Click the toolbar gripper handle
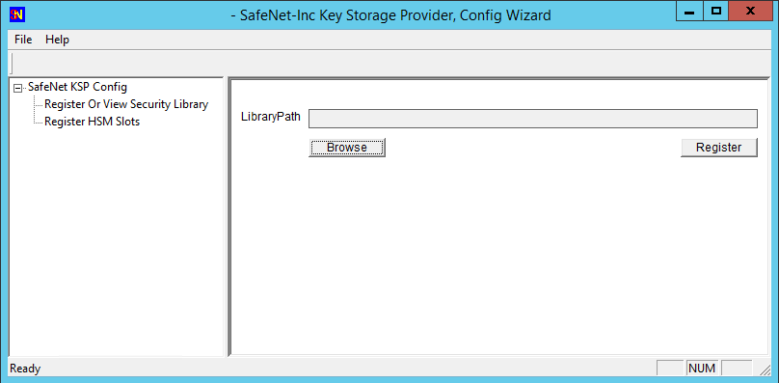Image resolution: width=779 pixels, height=383 pixels. (12, 64)
